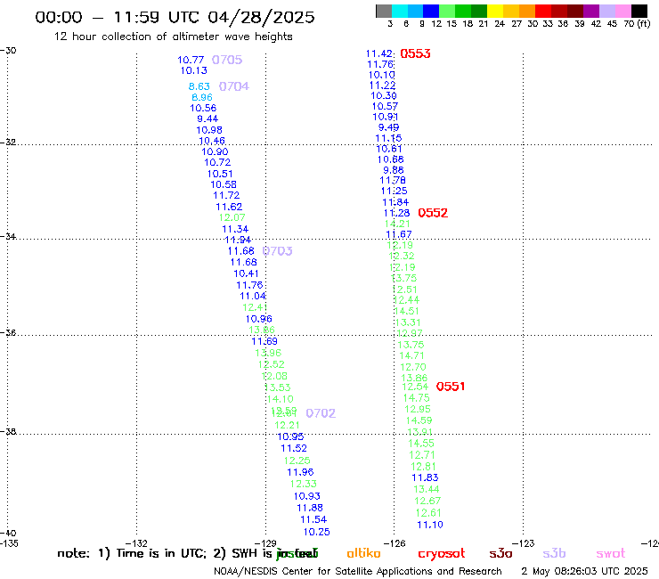Click the longitude axis label -129
659x579 pixels.
tap(266, 543)
